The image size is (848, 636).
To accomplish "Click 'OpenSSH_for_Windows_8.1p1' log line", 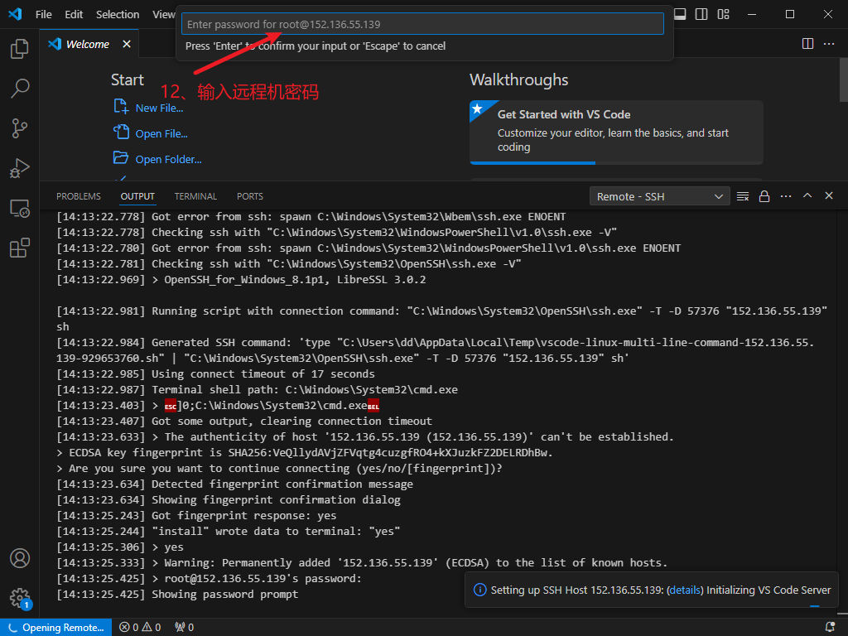I will coord(241,280).
